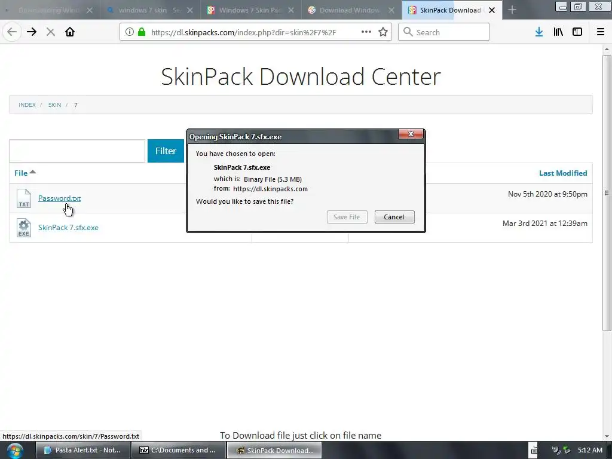Close the windows 7 skin search tab

point(190,10)
